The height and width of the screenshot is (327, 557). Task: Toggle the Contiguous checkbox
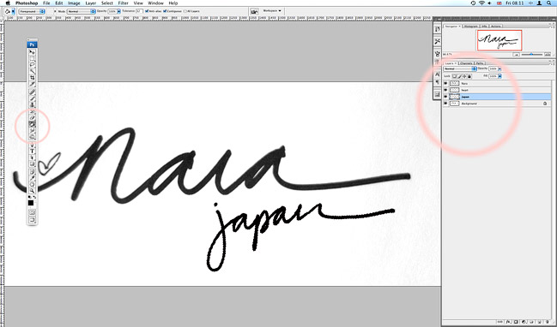pyautogui.click(x=165, y=11)
